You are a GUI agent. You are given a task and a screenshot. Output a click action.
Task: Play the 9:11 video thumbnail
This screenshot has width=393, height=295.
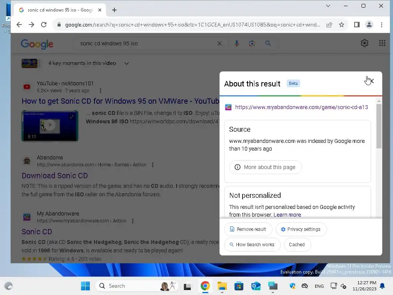(50, 126)
